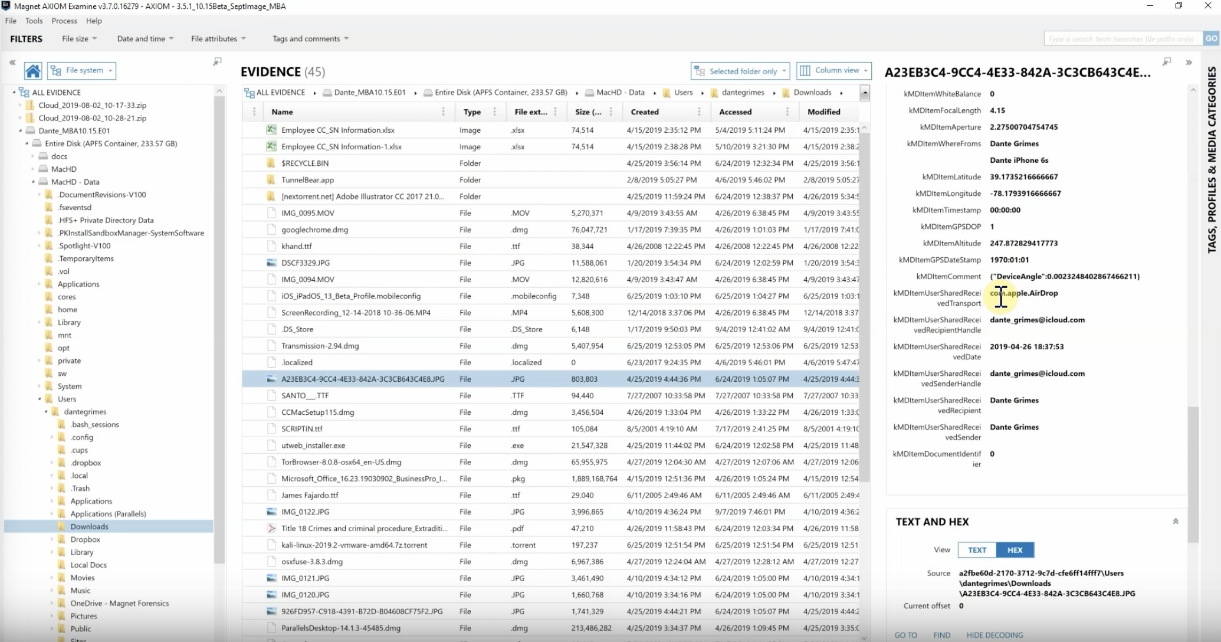The image size is (1221, 642).
Task: Sort by the Type column header
Action: tap(472, 112)
